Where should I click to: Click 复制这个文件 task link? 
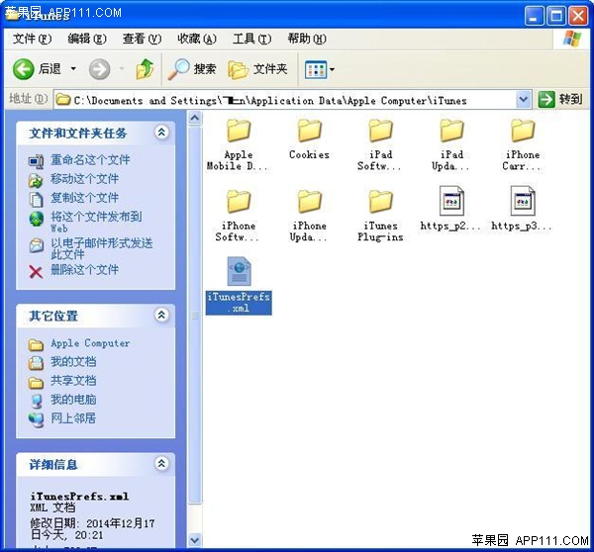click(85, 198)
